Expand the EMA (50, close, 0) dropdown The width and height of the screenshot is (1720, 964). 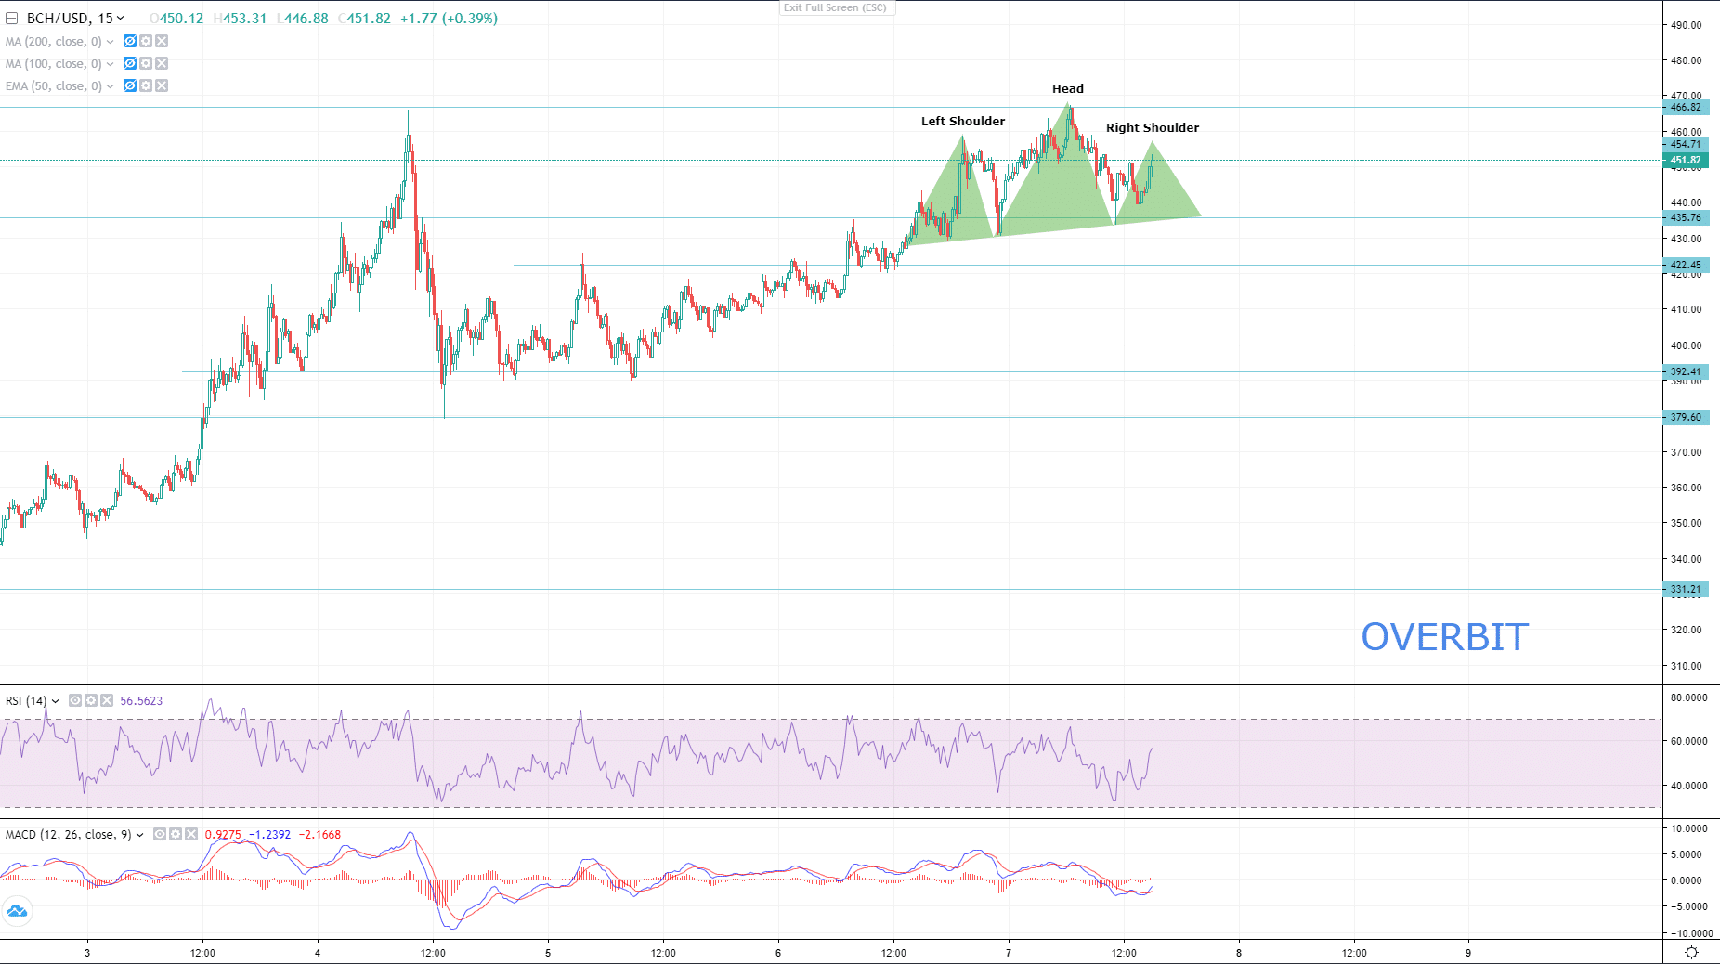coord(110,86)
